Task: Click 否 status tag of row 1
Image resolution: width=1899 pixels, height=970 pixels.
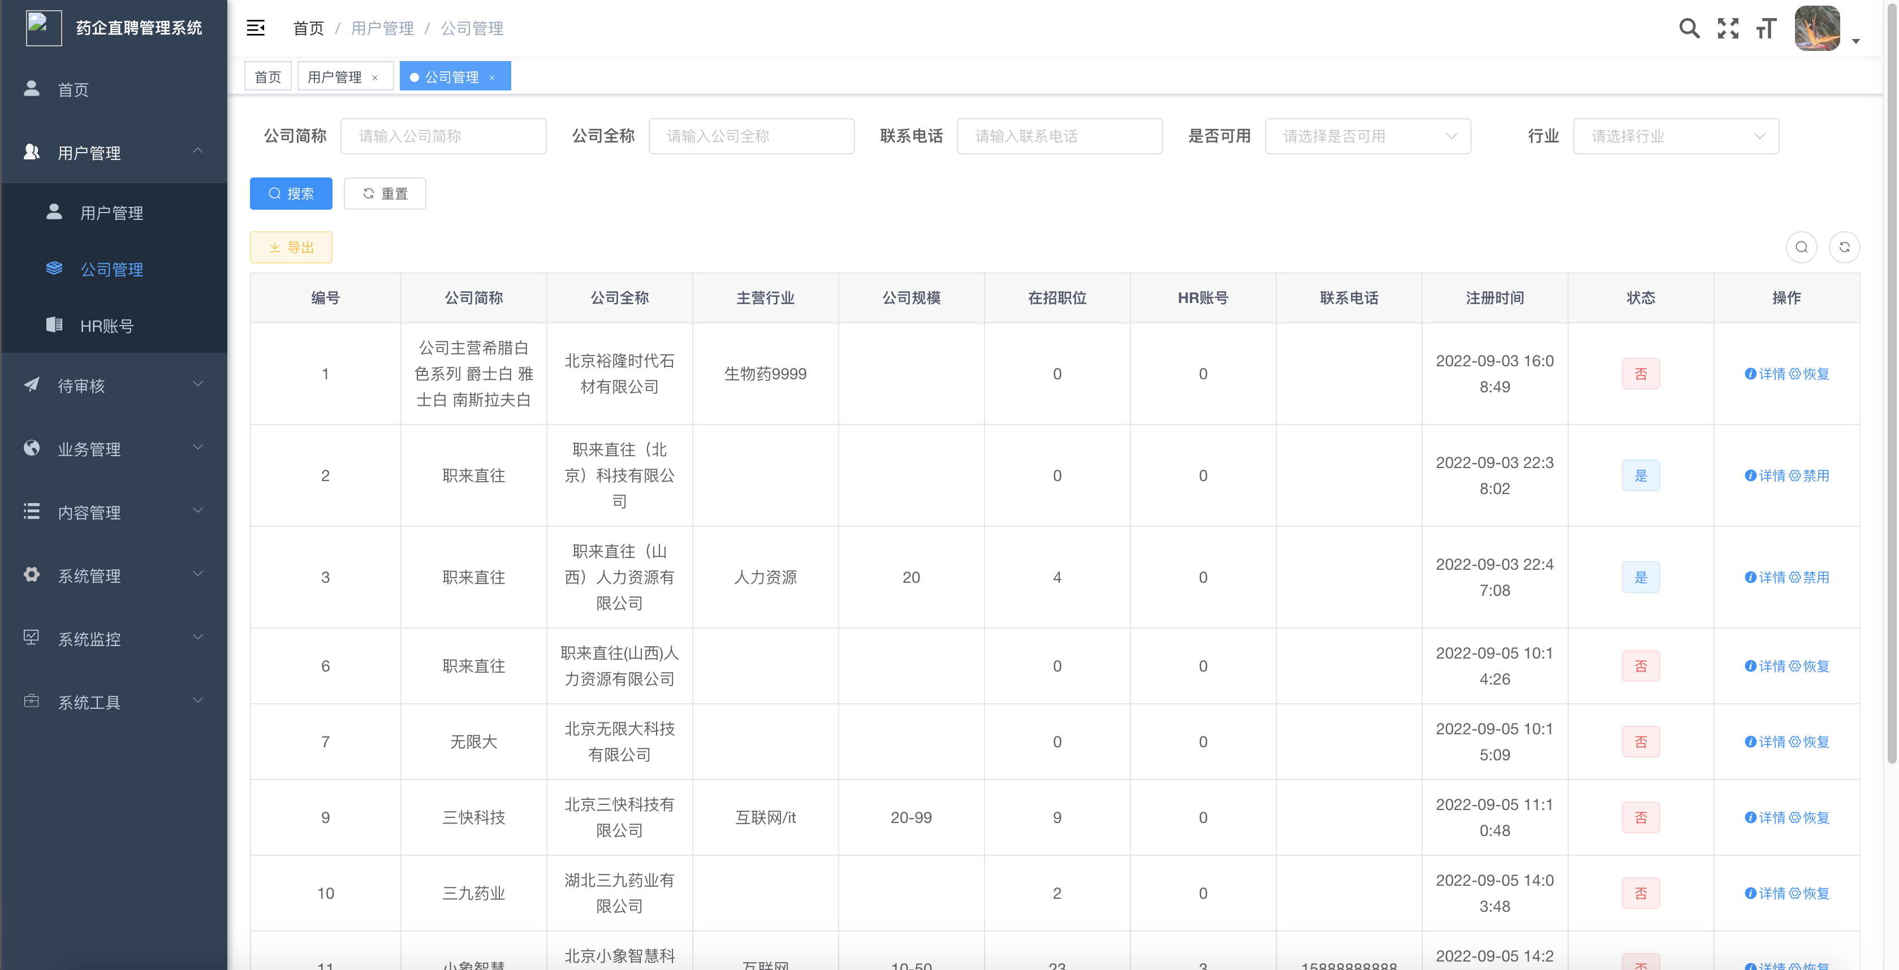Action: [1640, 374]
